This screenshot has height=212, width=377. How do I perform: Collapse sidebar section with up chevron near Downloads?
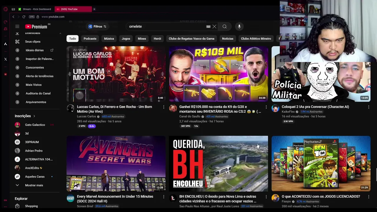tap(60, 33)
